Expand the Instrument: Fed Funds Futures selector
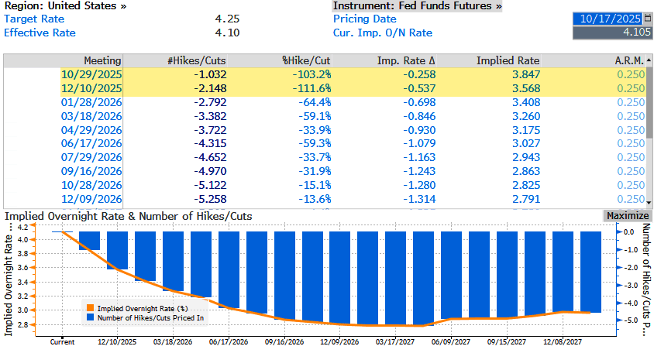The height and width of the screenshot is (353, 654). pyautogui.click(x=417, y=5)
